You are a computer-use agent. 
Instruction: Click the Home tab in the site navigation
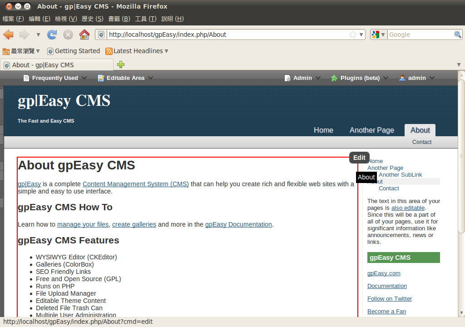click(323, 130)
